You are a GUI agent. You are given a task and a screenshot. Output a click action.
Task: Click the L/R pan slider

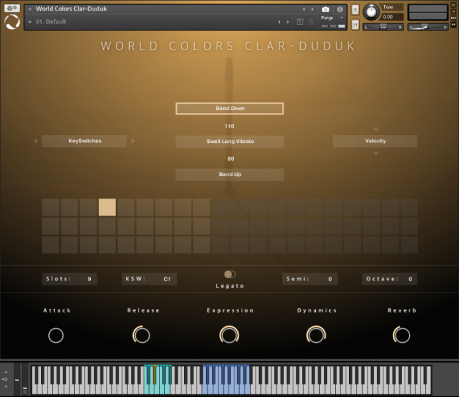pyautogui.click(x=383, y=27)
